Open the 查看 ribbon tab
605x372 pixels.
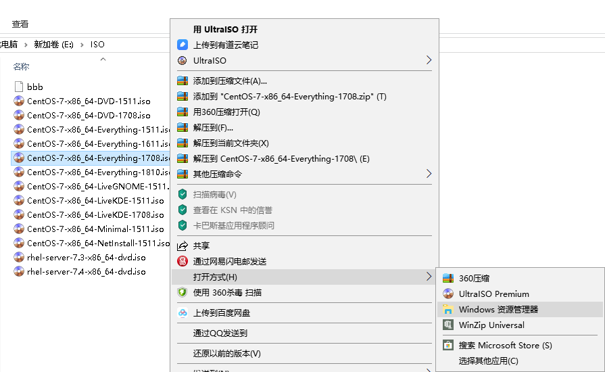pyautogui.click(x=20, y=24)
